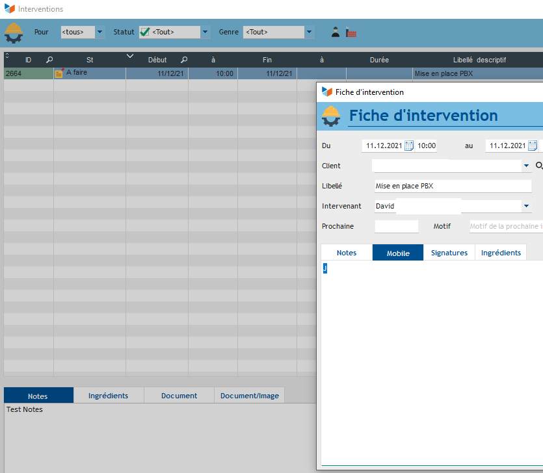Image resolution: width=543 pixels, height=473 pixels.
Task: Click the hard hat gear icon in top toolbar
Action: 14,32
